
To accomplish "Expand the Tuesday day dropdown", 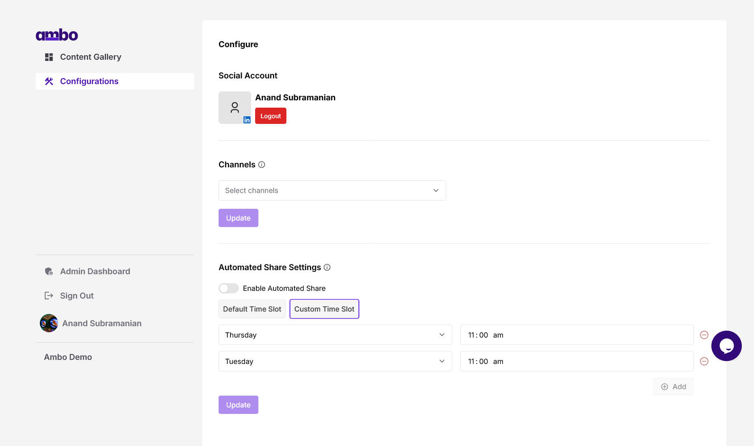I will coord(335,361).
